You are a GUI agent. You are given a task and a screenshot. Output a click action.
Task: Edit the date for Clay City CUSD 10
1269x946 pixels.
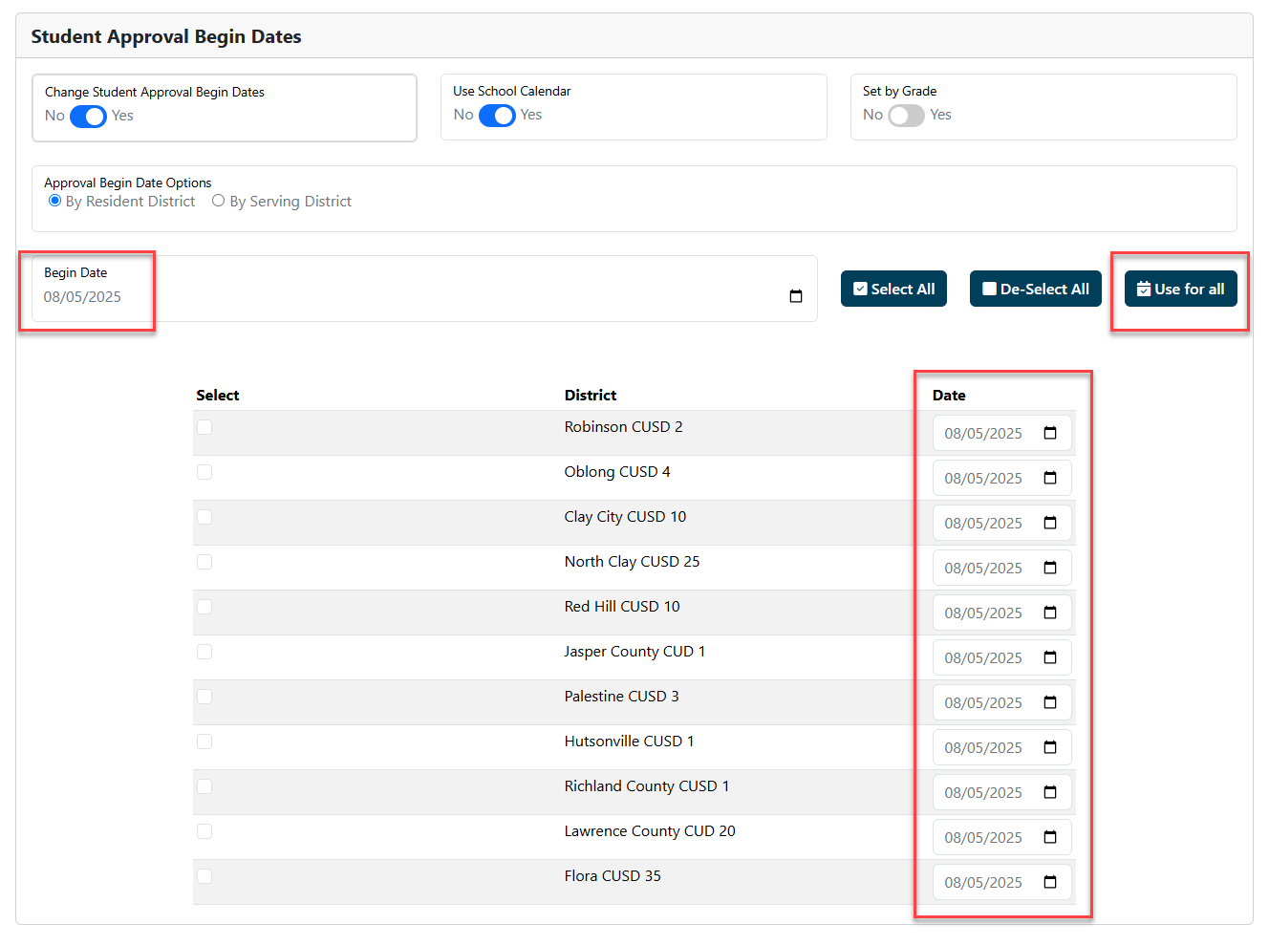click(x=1001, y=523)
